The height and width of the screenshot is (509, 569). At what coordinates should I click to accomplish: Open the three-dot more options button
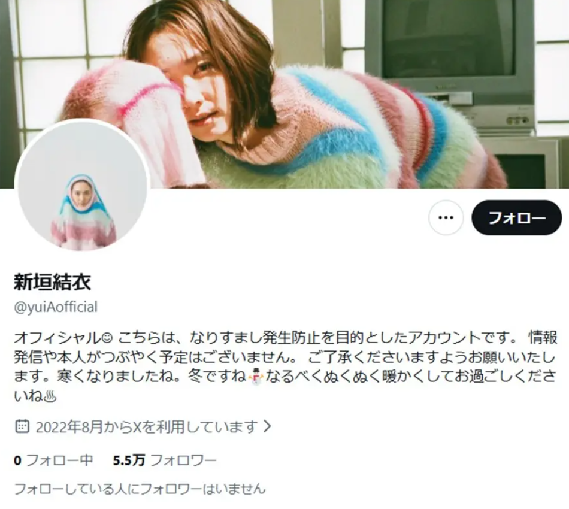coord(446,218)
